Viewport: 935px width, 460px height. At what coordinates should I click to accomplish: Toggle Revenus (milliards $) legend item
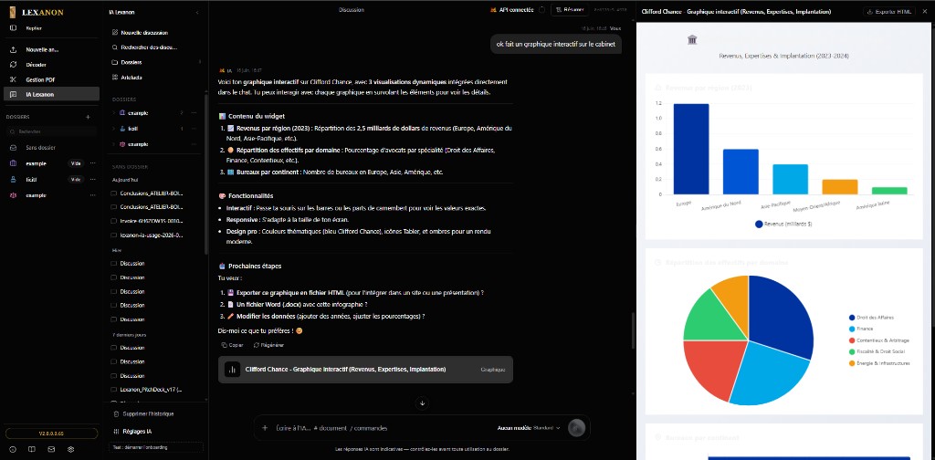point(783,224)
